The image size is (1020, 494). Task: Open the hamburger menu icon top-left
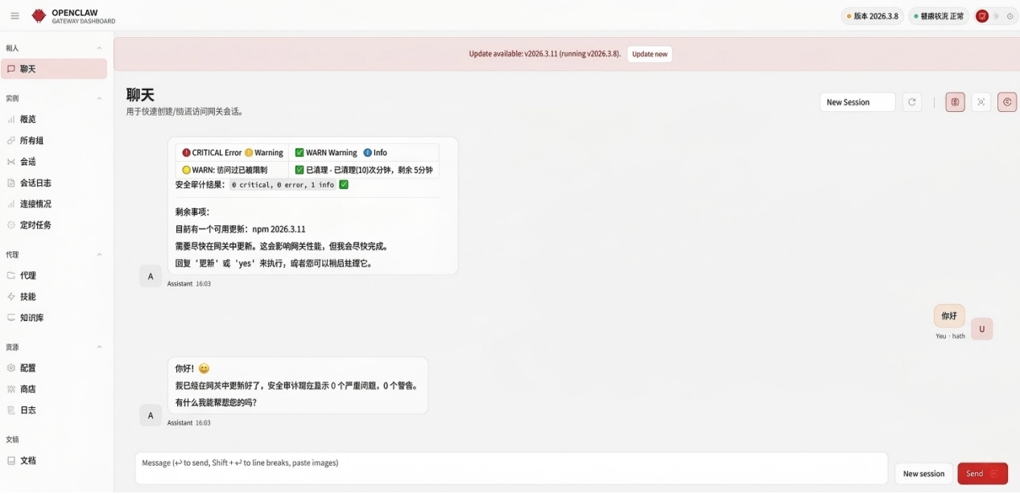pos(14,15)
